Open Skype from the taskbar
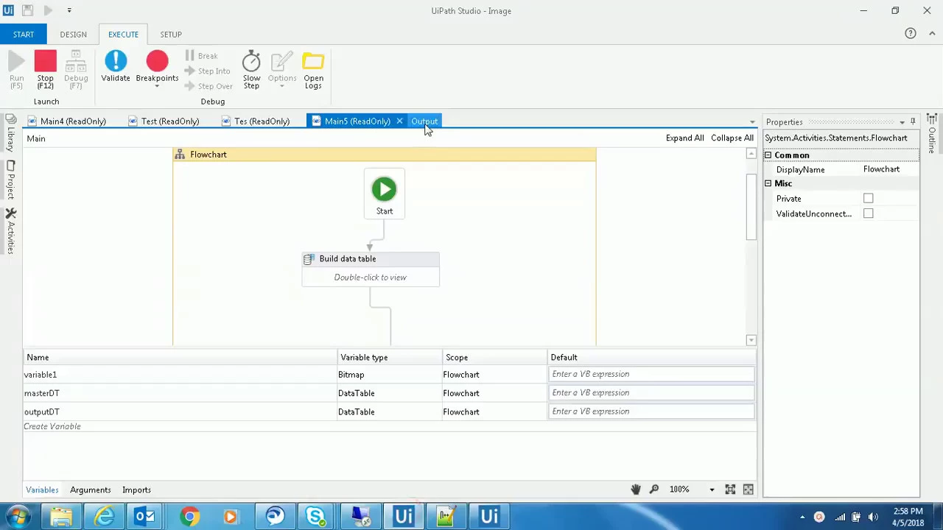 tap(316, 516)
